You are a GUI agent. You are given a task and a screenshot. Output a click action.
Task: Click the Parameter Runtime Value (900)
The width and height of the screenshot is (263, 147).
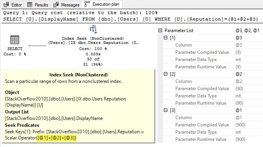click(x=240, y=139)
